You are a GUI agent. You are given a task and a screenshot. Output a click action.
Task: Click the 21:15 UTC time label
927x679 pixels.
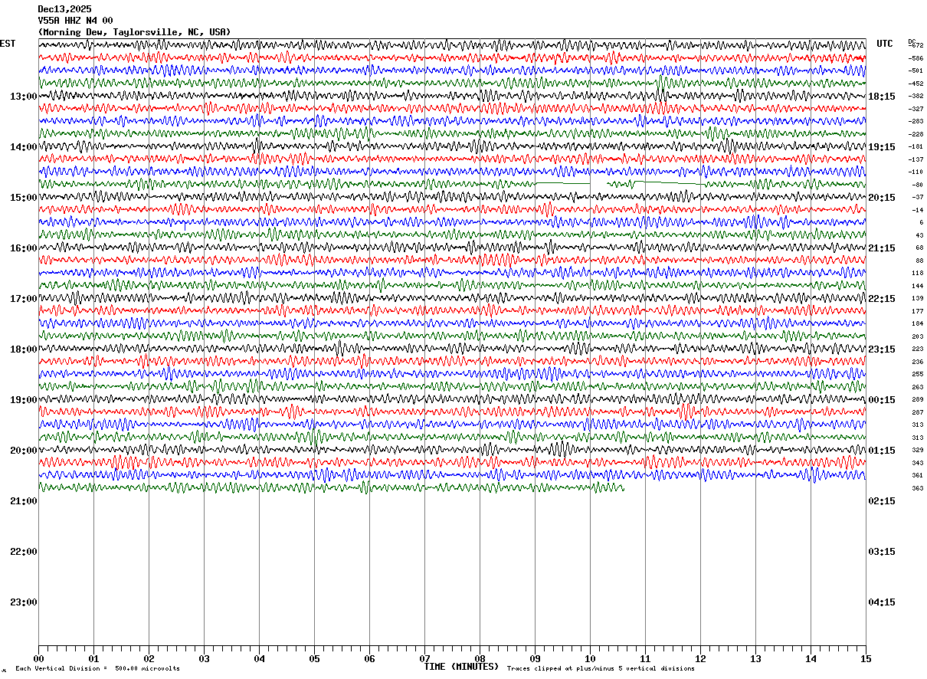[882, 248]
